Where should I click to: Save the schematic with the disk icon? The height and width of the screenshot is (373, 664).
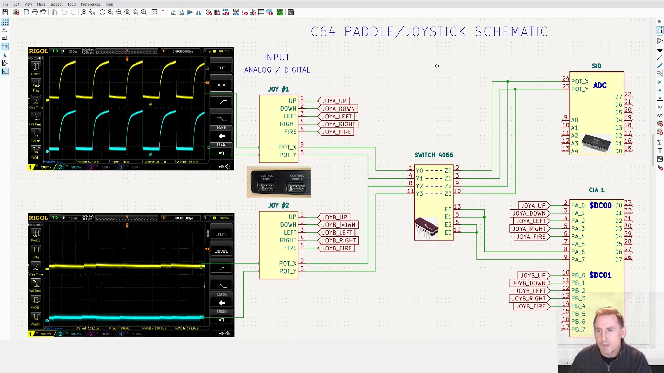coord(5,12)
